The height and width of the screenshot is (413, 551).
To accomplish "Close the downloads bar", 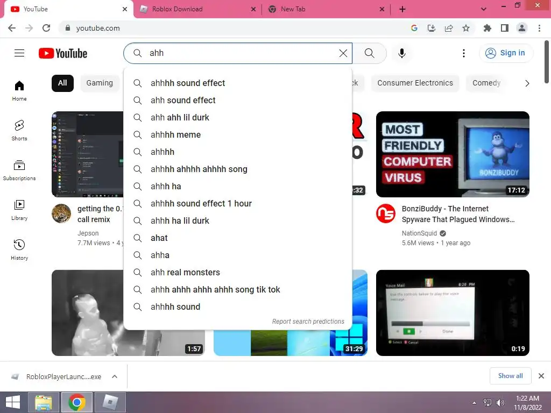I will [x=541, y=376].
